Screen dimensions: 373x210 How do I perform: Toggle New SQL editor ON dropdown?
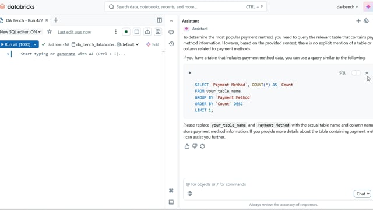20,32
